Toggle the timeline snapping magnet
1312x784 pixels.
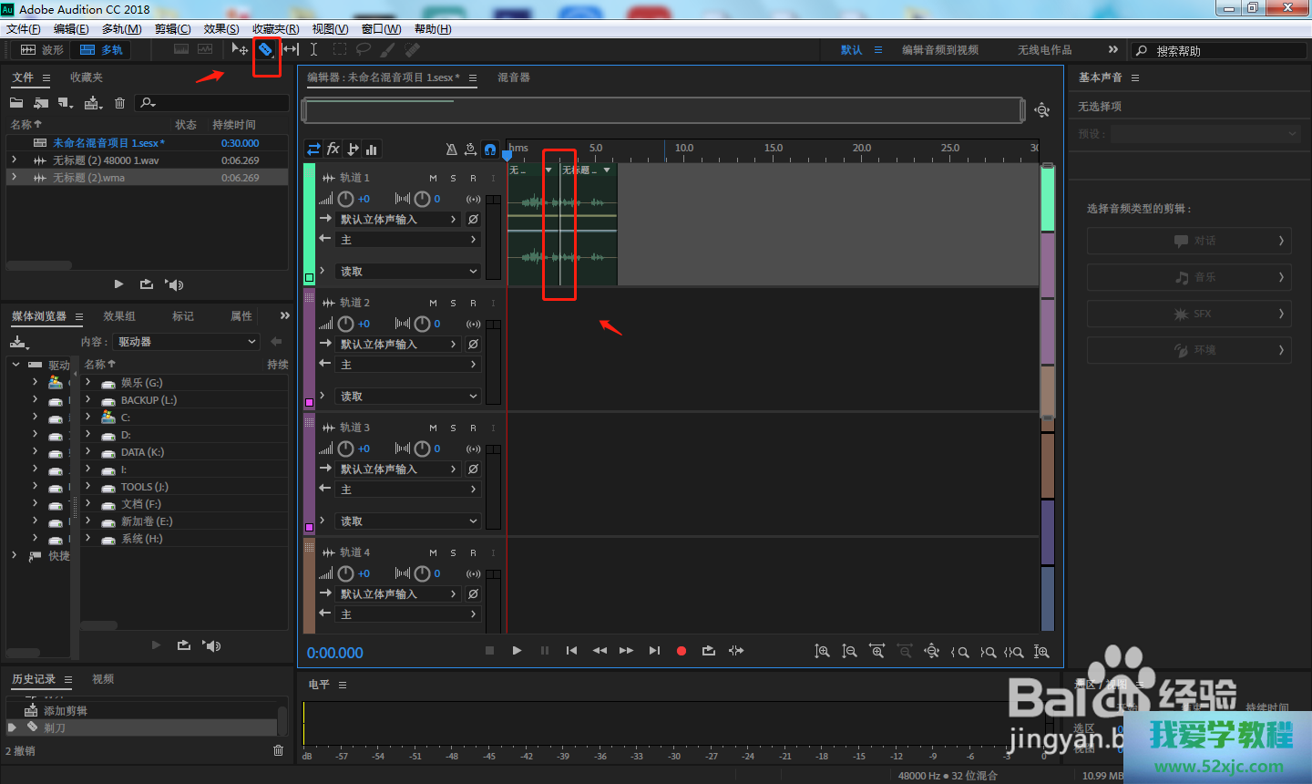coord(490,150)
